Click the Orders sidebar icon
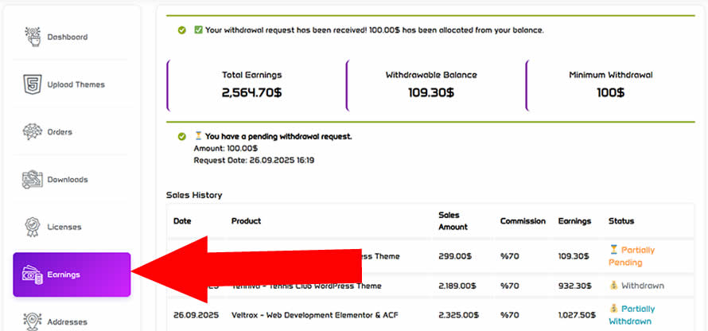Screen dimensions: 708x331 point(33,132)
